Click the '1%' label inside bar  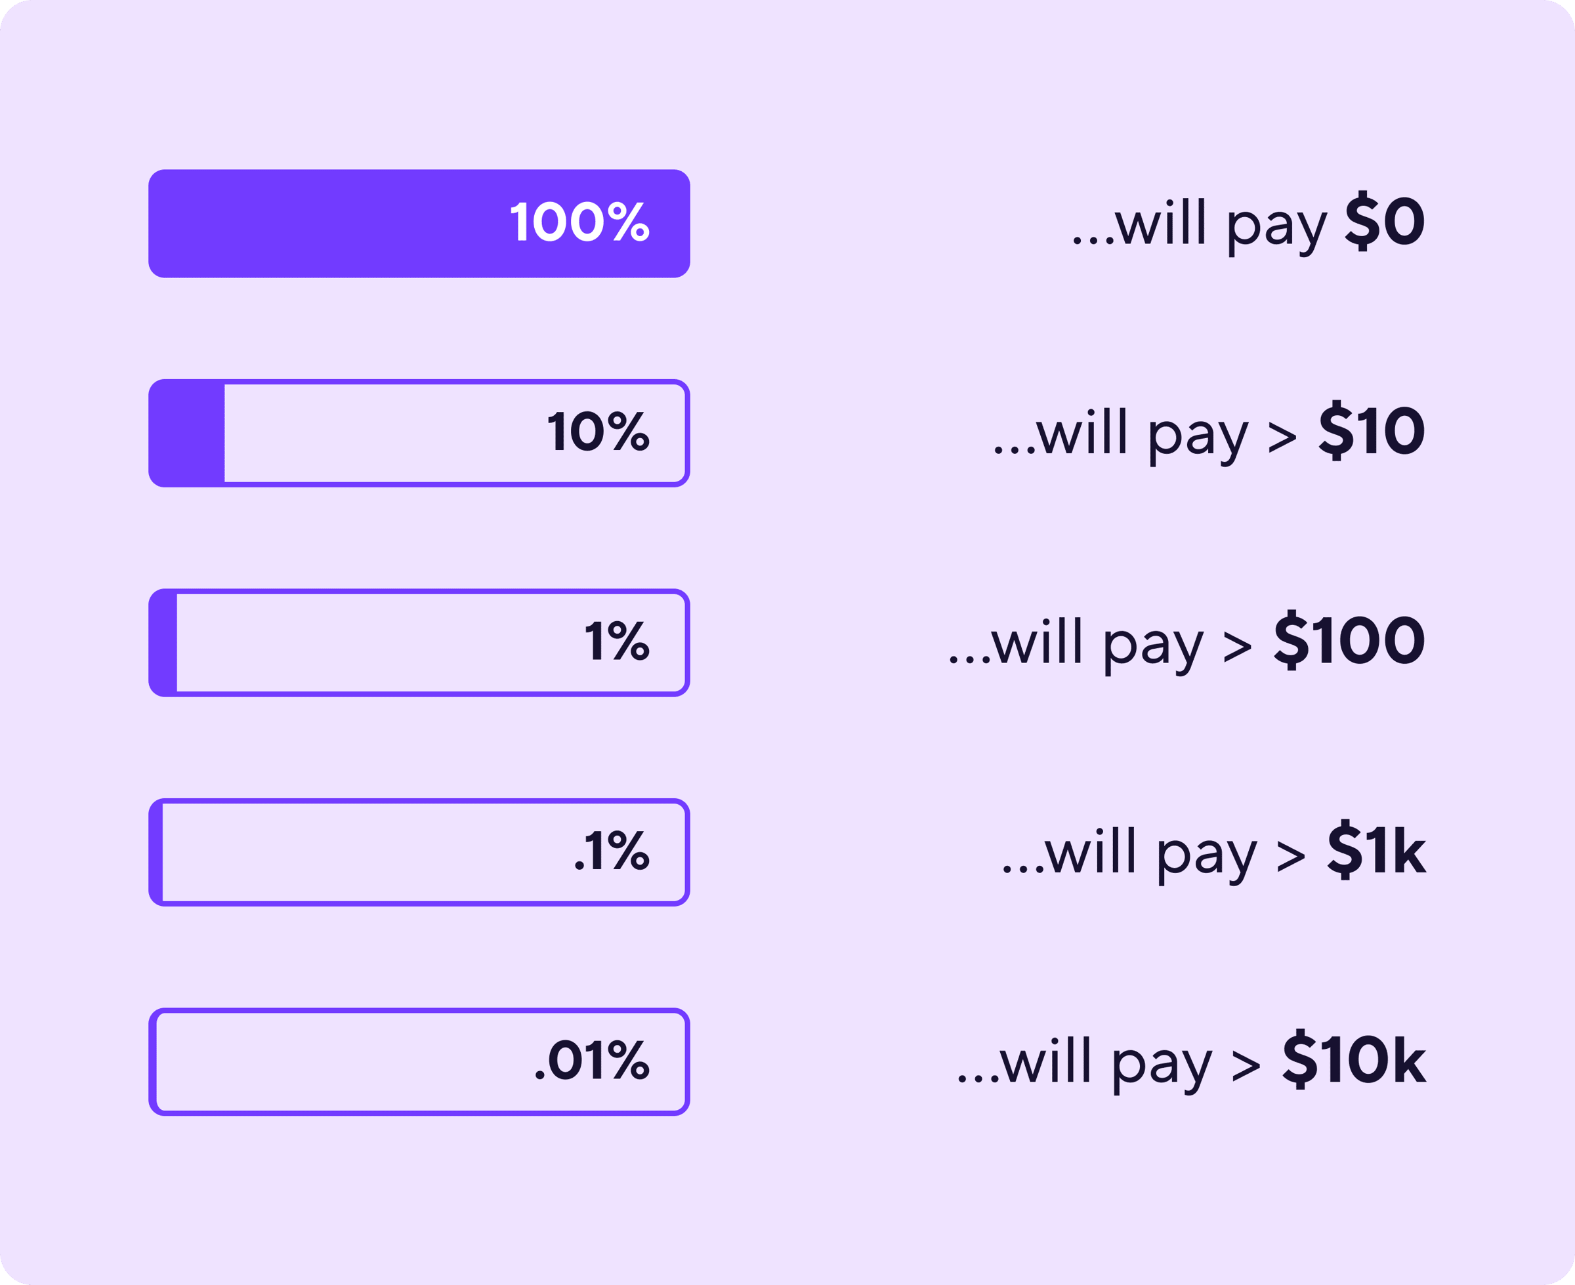[617, 640]
